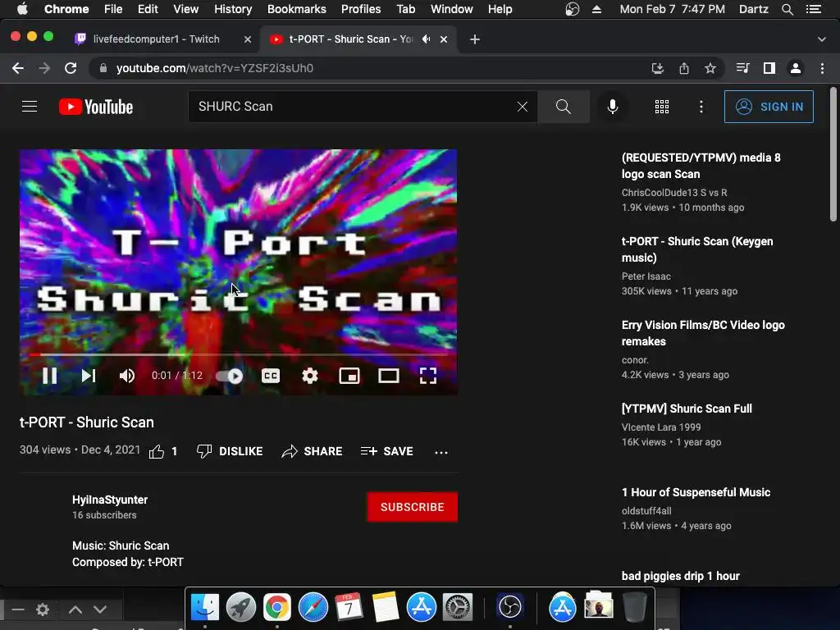Subscribe to HyilnaStyunter channel
Image resolution: width=840 pixels, height=630 pixels.
click(x=413, y=507)
